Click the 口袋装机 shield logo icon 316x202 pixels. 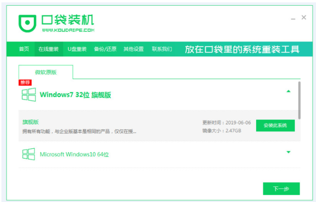[x=27, y=24]
